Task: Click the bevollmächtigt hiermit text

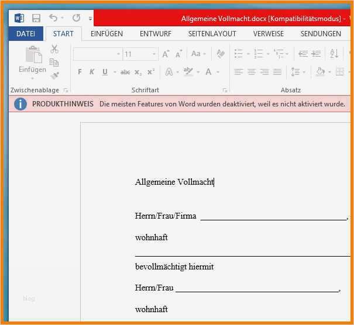Action: [174, 267]
